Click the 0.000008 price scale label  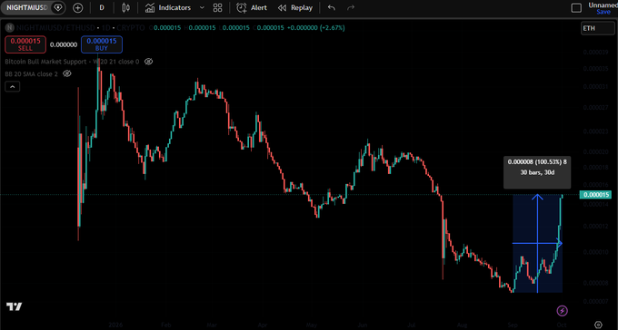coord(594,283)
